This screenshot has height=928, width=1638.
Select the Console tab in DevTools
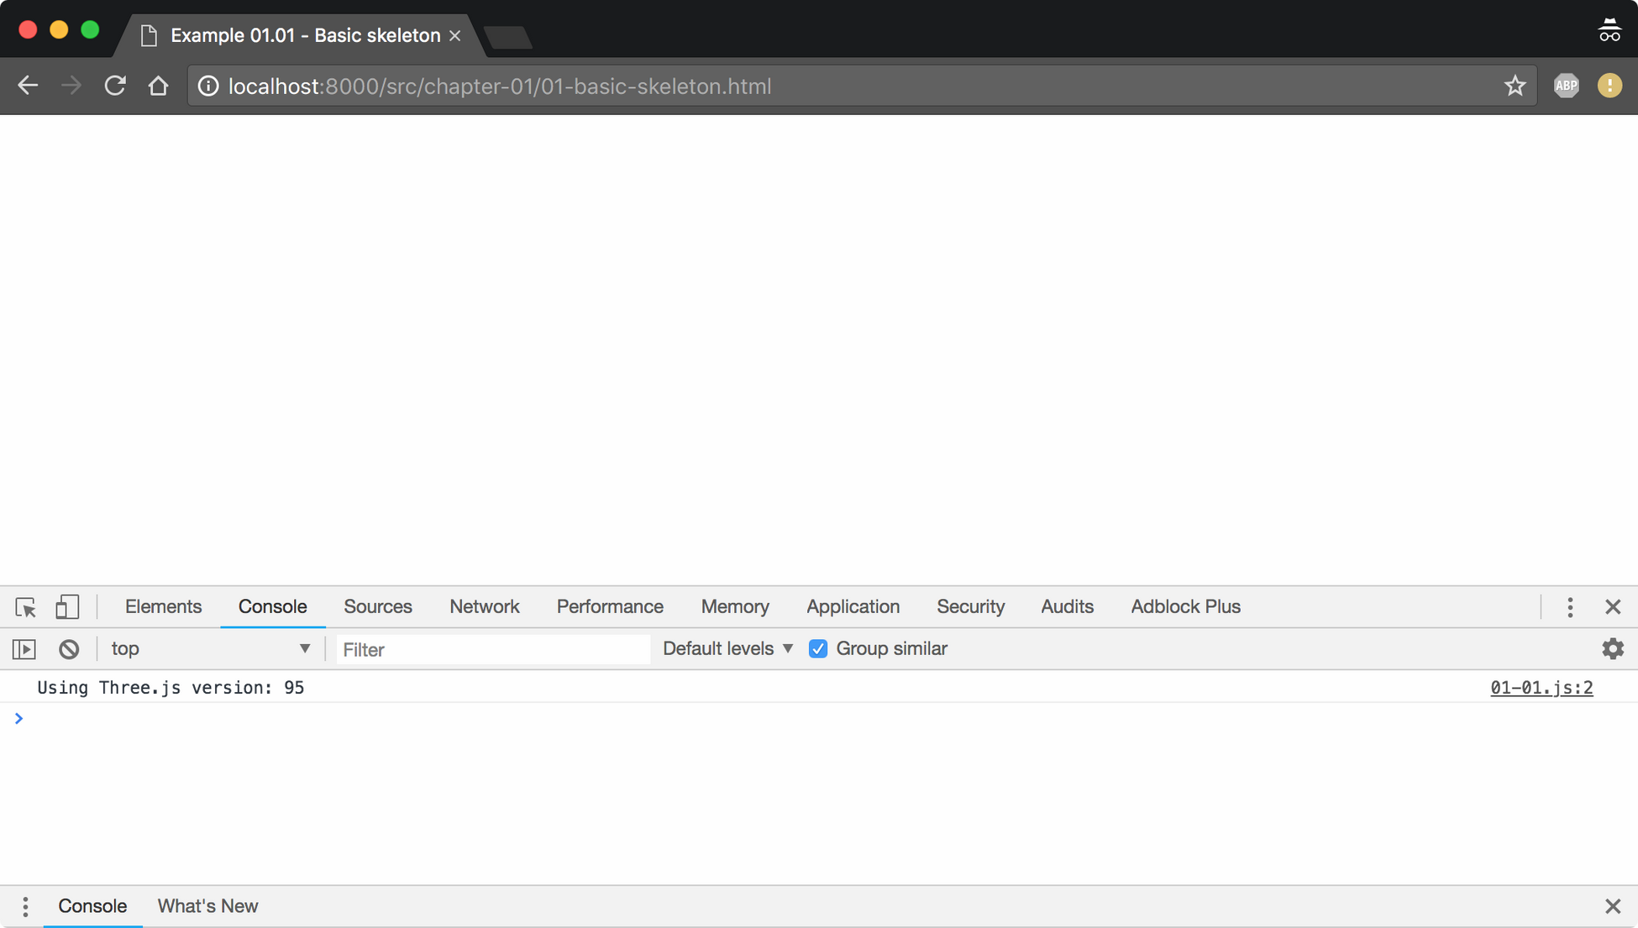[x=272, y=607]
